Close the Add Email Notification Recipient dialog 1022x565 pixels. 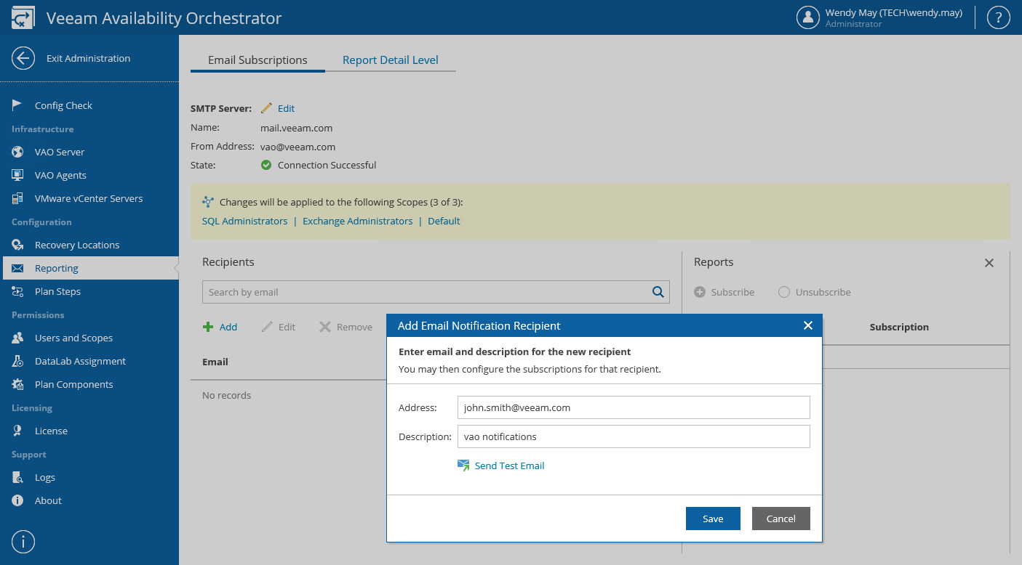pyautogui.click(x=807, y=325)
